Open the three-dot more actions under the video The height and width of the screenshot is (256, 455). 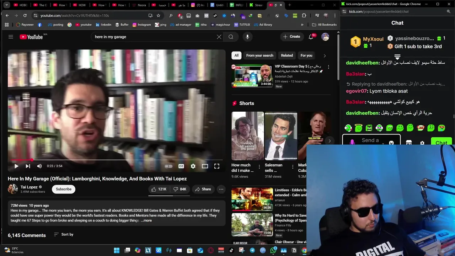click(x=221, y=189)
